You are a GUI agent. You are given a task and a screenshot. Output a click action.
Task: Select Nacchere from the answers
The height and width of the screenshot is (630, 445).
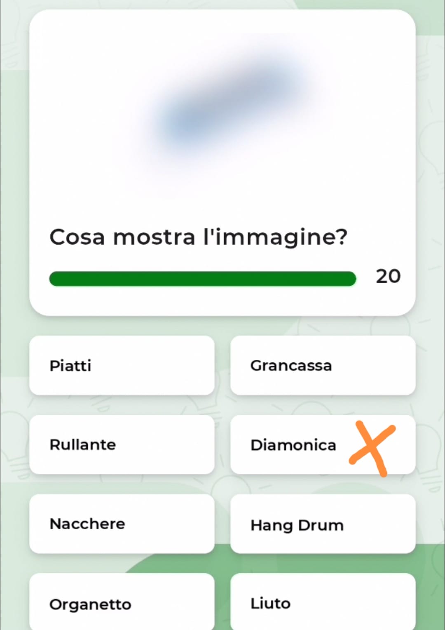point(122,524)
